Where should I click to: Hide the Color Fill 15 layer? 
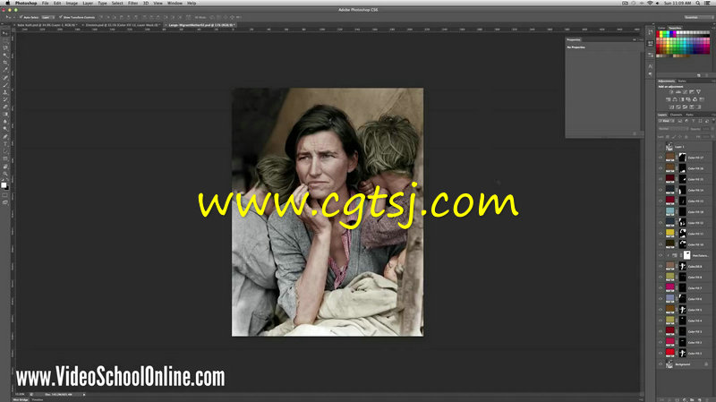(x=661, y=179)
